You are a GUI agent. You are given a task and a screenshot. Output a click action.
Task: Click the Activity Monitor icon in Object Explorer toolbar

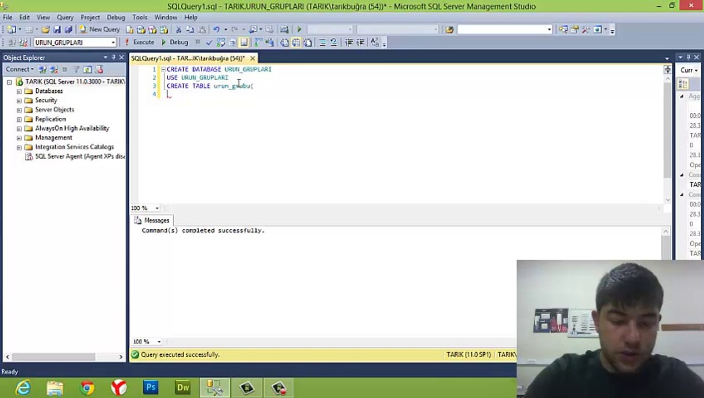coord(99,69)
